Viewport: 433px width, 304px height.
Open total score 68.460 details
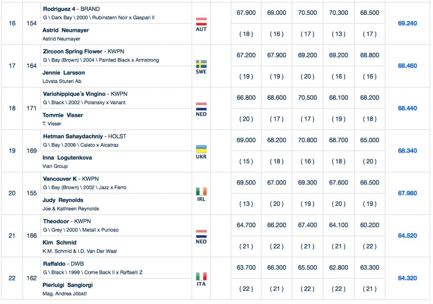click(x=407, y=66)
